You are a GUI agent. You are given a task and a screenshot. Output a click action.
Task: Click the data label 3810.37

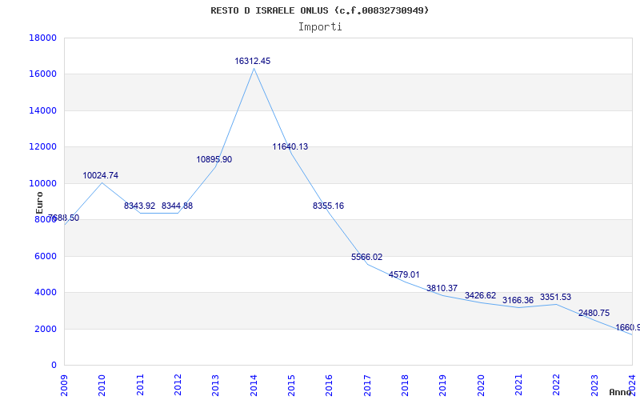[442, 289]
